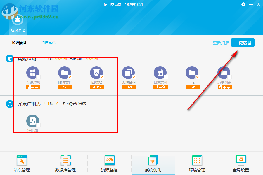The height and width of the screenshot is (175, 263).
Task: Open the settings gear icon
Action: [243, 5]
